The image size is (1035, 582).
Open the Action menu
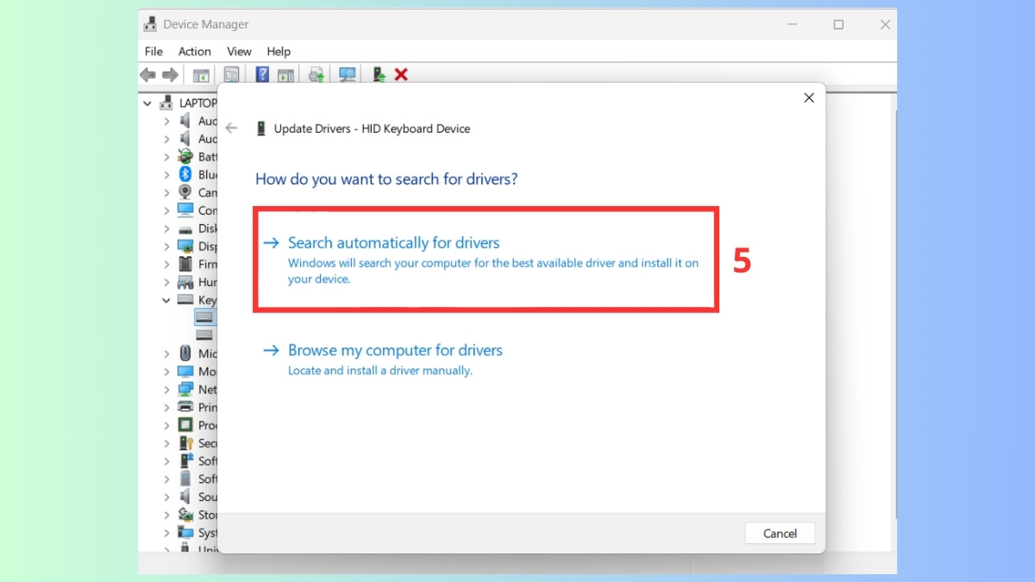194,51
